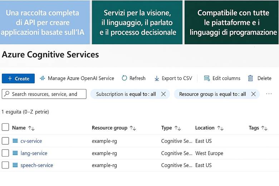Open the lang-service resource link

(34, 153)
